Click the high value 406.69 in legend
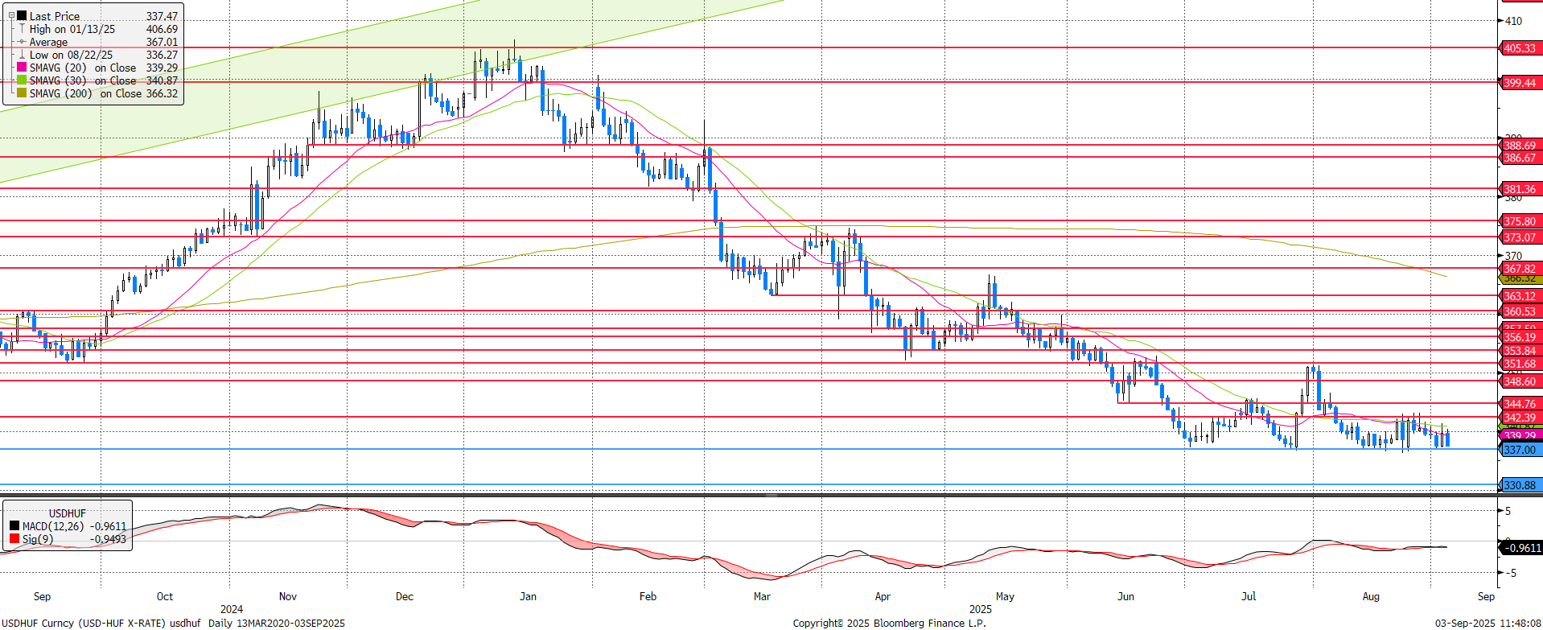This screenshot has height=630, width=1543. coord(162,29)
